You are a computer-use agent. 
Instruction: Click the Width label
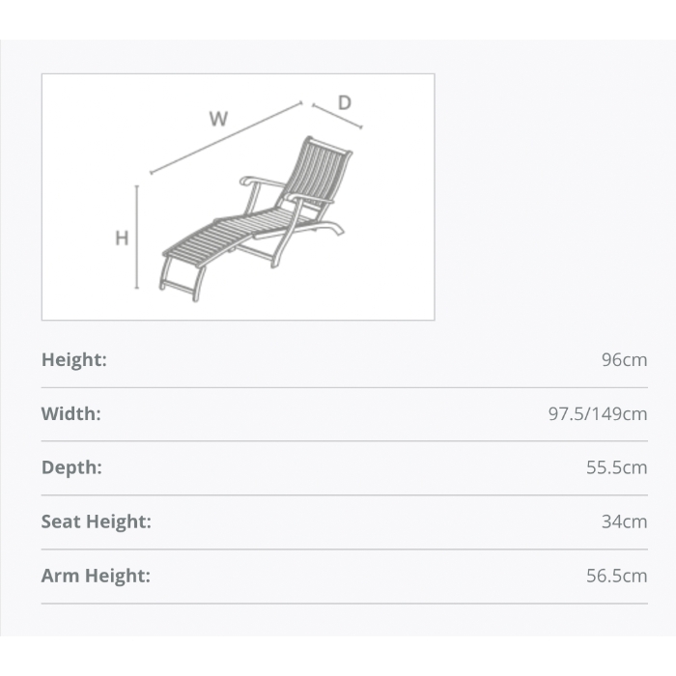point(71,414)
